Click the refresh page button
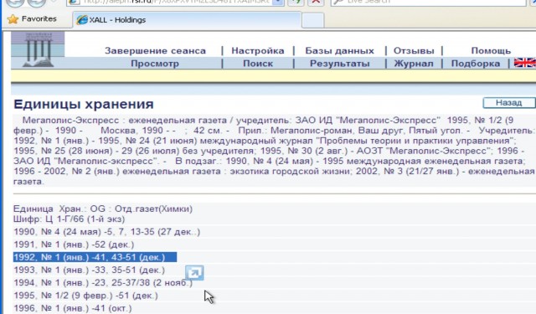536x314 pixels. tap(296, 2)
